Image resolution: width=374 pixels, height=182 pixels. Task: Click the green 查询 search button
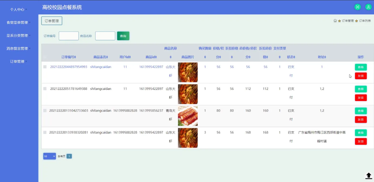point(123,36)
